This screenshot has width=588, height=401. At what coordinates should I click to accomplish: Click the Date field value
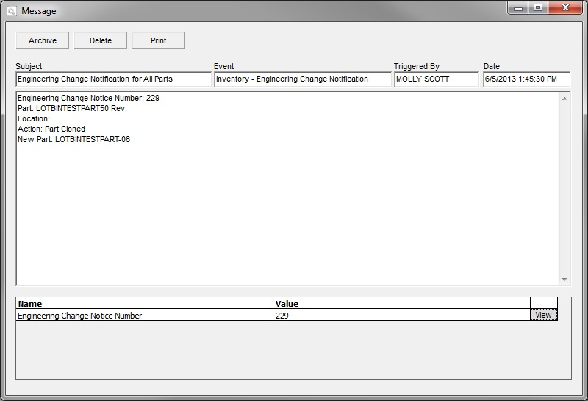coord(526,79)
